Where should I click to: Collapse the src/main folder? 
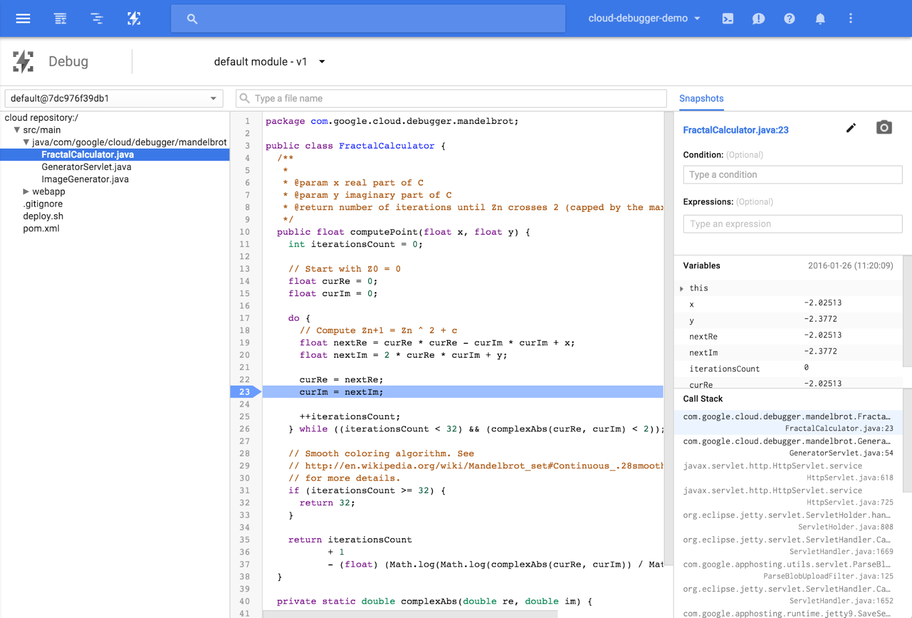[x=17, y=130]
